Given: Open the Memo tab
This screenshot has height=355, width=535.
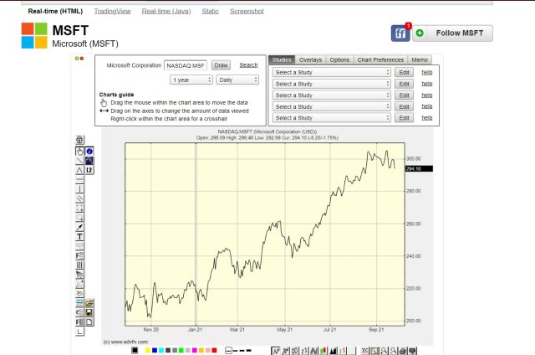Looking at the screenshot, I should pos(420,59).
